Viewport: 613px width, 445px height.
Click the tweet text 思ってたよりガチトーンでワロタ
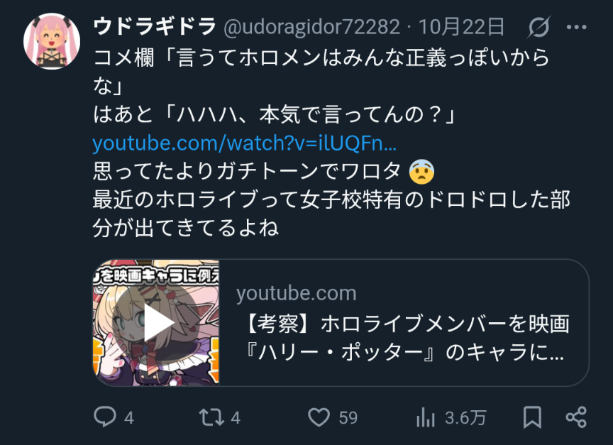click(x=247, y=171)
